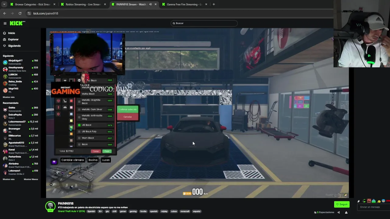Check the Metallic Graphite Black checkbox
This screenshot has height=219, width=390.
point(79,101)
